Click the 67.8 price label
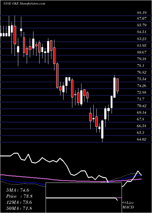The width and height of the screenshot is (152, 213). 141,119
